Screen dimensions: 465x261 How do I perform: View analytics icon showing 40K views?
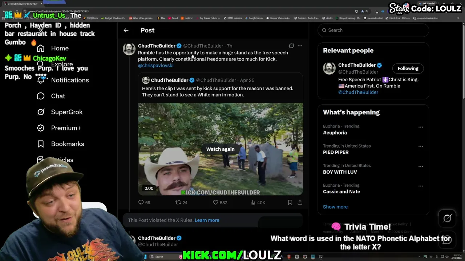tap(253, 202)
